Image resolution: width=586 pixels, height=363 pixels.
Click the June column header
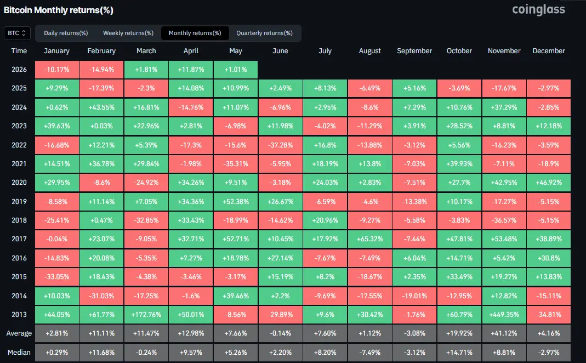[x=280, y=51]
